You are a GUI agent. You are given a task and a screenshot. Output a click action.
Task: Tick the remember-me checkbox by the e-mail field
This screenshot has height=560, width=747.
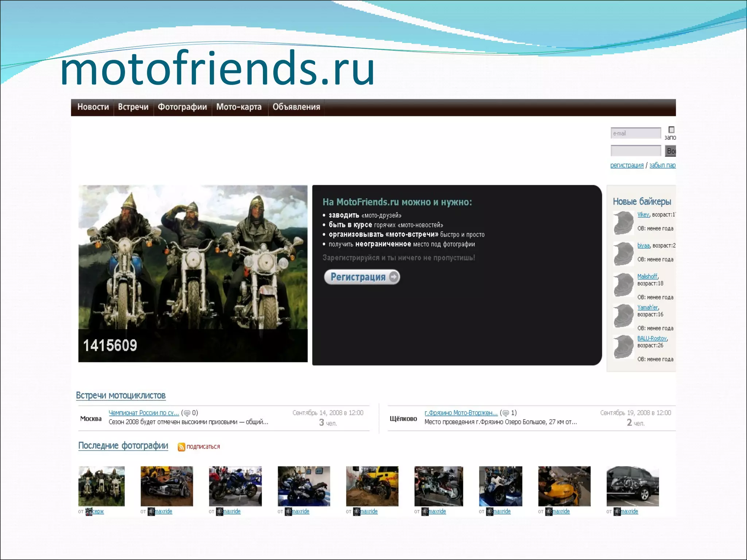(x=671, y=130)
